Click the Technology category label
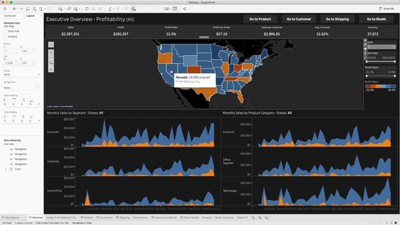The height and width of the screenshot is (225, 400). click(x=230, y=191)
